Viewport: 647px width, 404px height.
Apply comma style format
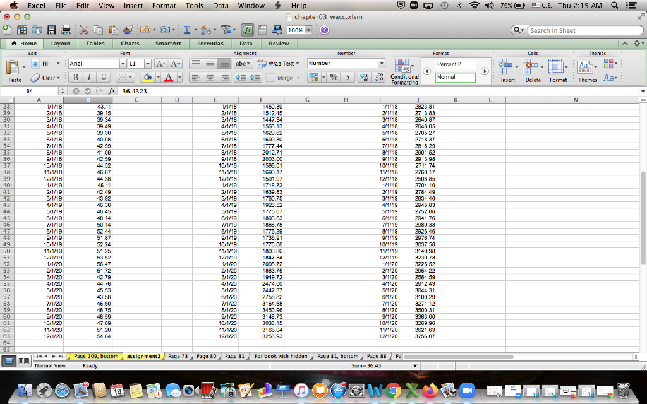pyautogui.click(x=348, y=77)
